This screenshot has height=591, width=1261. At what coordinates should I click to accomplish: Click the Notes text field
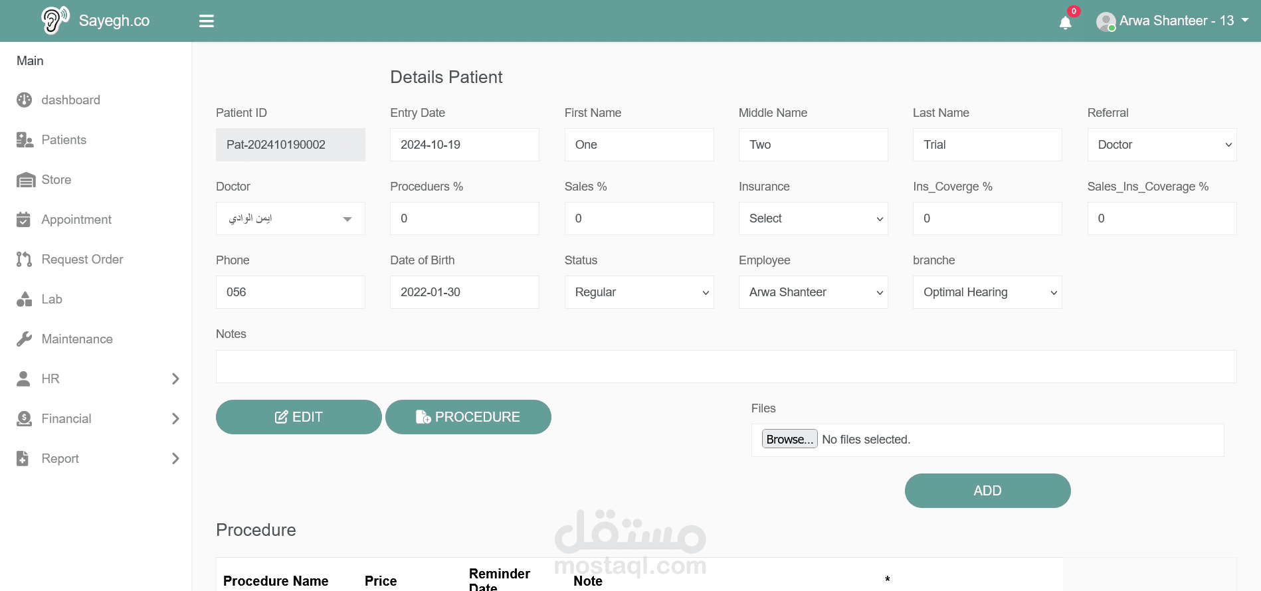coord(726,367)
